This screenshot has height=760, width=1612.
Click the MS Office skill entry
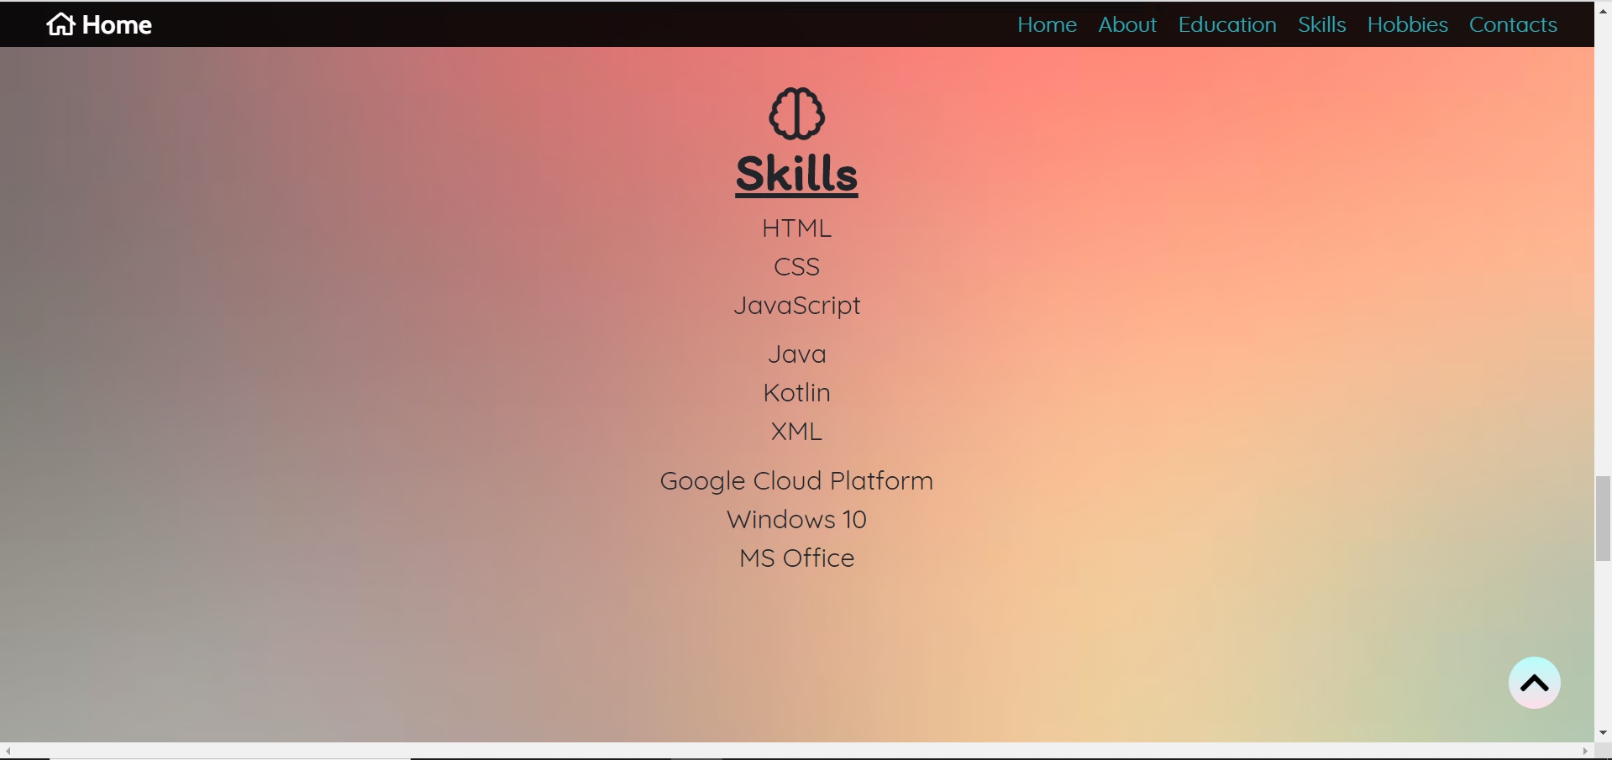pos(796,558)
